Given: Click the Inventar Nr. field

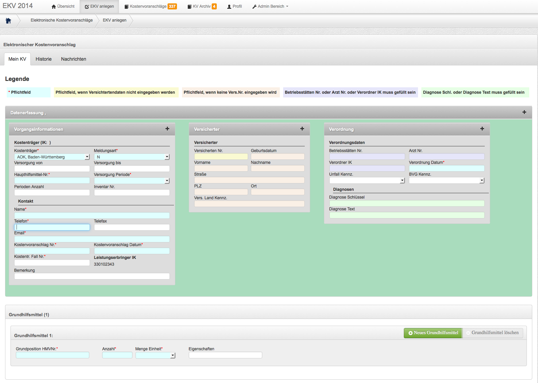Looking at the screenshot, I should (x=131, y=193).
